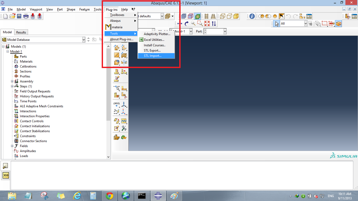The image size is (358, 201).
Task: Expand the Assembly tree node
Action: pos(12,81)
